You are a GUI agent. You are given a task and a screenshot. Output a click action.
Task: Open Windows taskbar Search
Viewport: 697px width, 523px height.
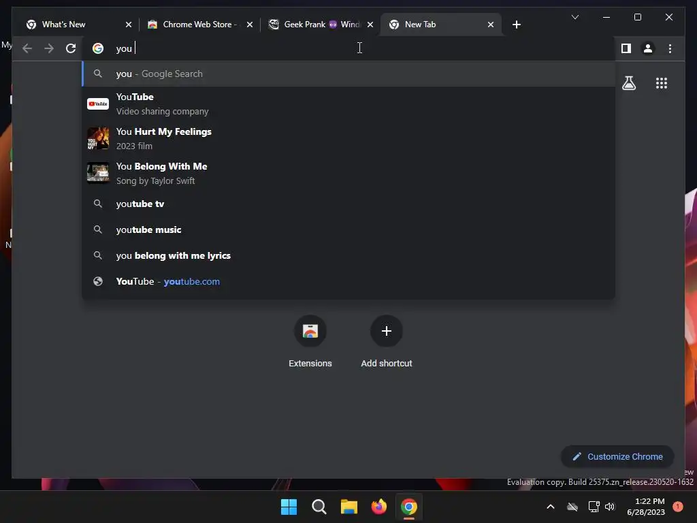click(319, 507)
